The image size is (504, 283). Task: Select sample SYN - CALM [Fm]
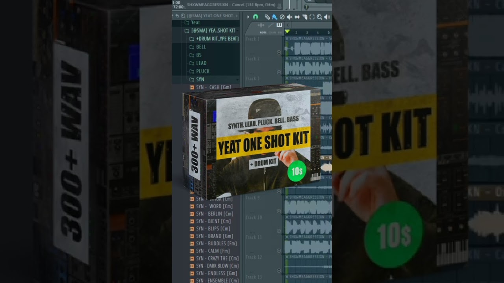(x=209, y=251)
